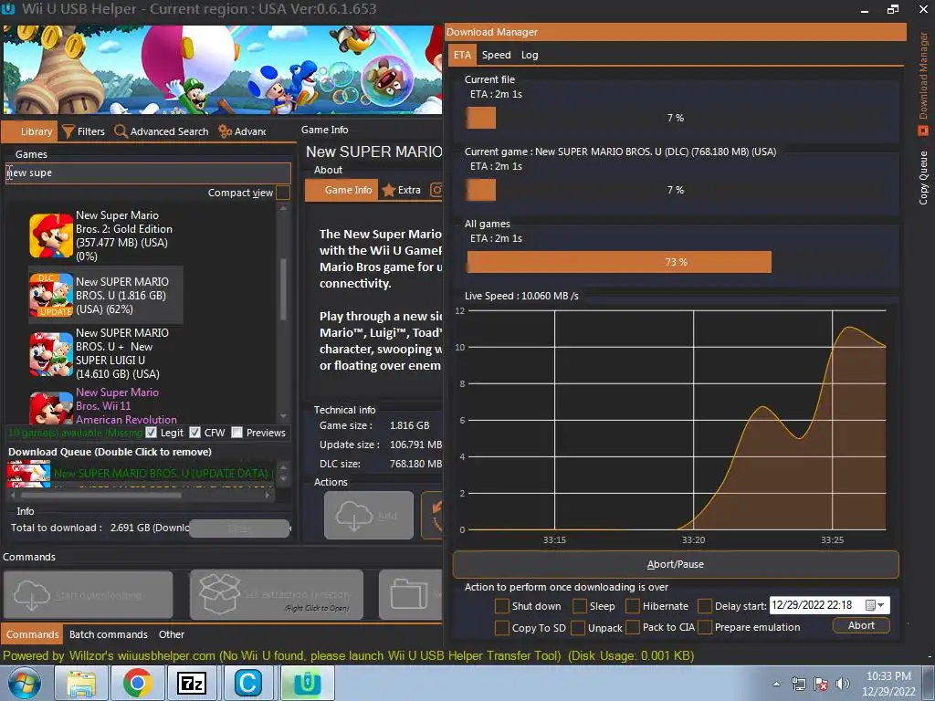The height and width of the screenshot is (701, 935).
Task: Switch to the Batch commands tab
Action: click(108, 634)
